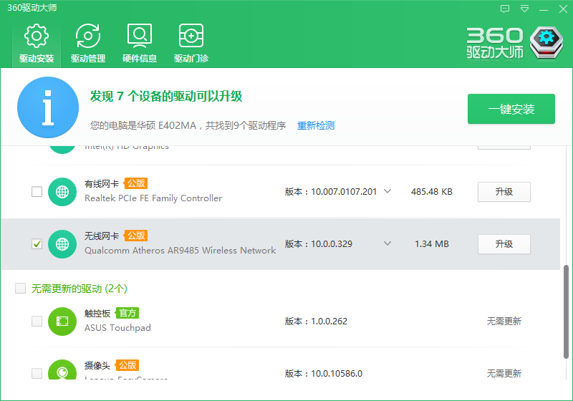Check the ASUS Touchpad checkbox

point(37,321)
